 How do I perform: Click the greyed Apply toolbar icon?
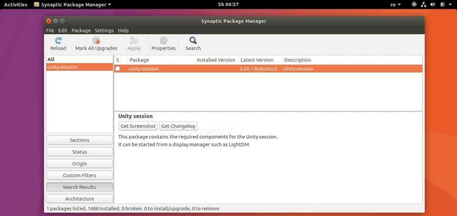(134, 41)
